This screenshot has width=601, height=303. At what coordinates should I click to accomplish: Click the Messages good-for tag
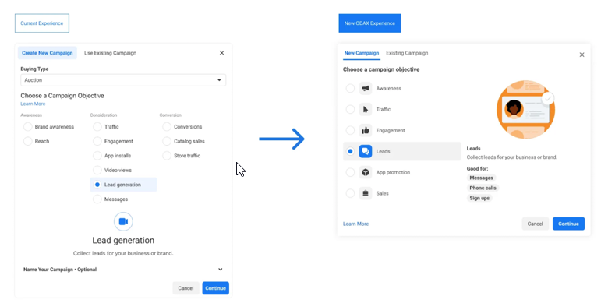pos(481,178)
